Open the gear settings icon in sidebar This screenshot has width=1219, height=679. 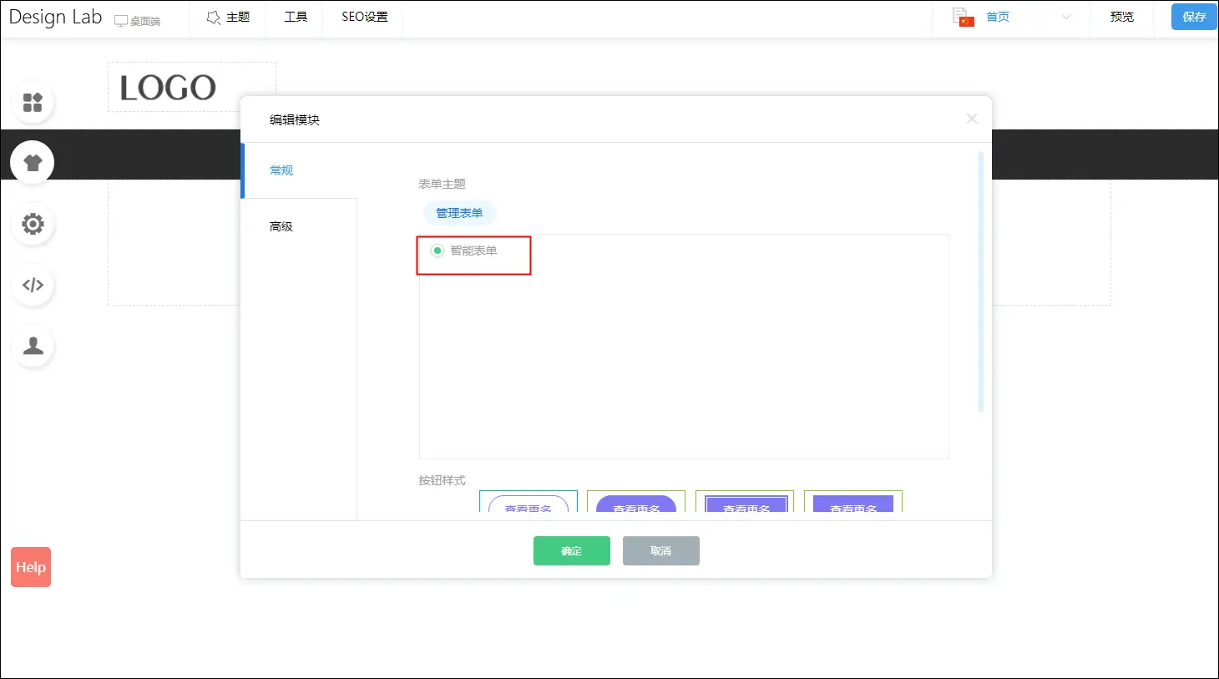(x=33, y=224)
